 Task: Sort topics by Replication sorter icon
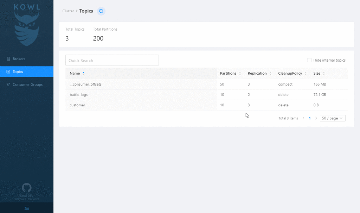270,73
